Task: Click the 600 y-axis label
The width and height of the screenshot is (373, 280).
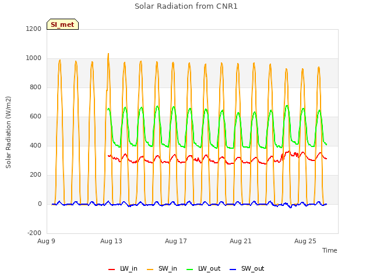Action: point(36,117)
